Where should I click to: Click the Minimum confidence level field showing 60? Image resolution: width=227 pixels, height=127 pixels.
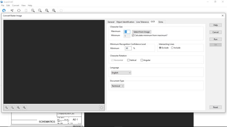128,48
